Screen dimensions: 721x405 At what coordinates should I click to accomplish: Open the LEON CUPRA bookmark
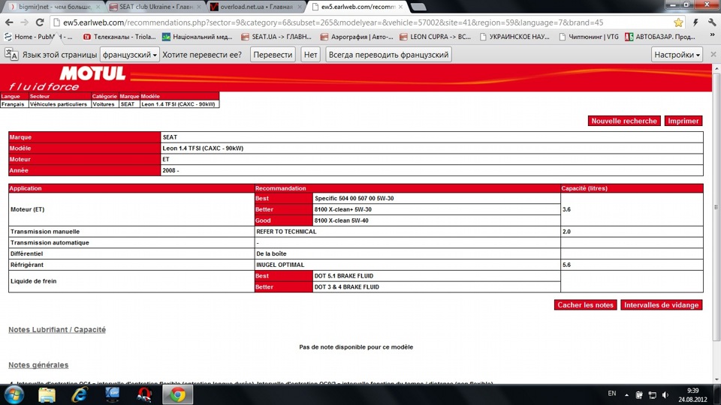point(436,37)
